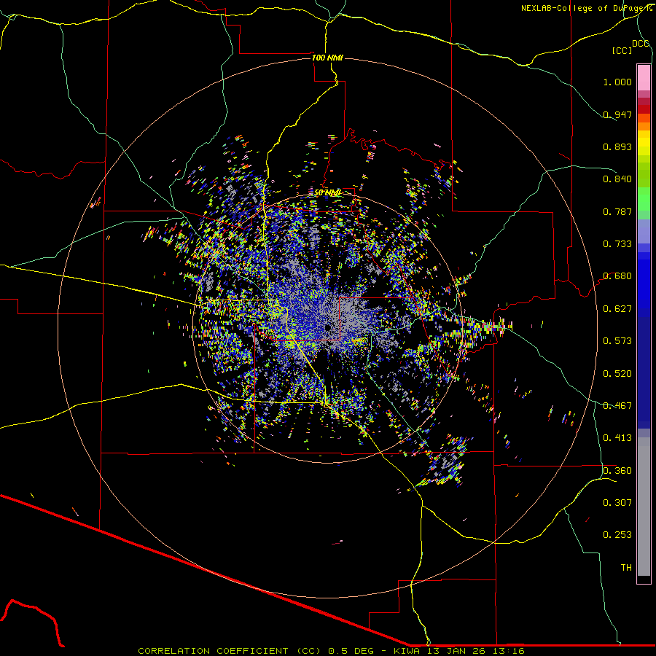Viewport: 656px width, 656px height.
Task: Click the 0.307 scale value
Action: click(617, 503)
